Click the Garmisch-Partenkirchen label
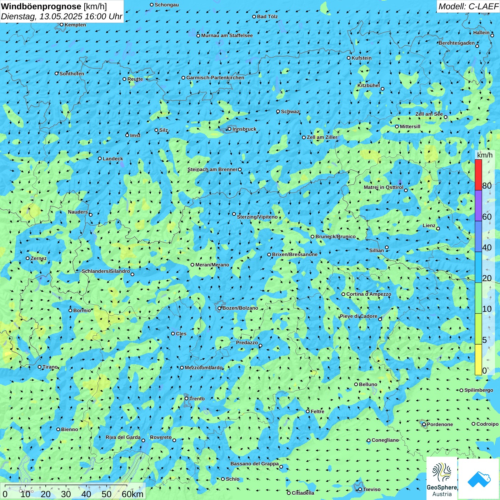 (215, 77)
